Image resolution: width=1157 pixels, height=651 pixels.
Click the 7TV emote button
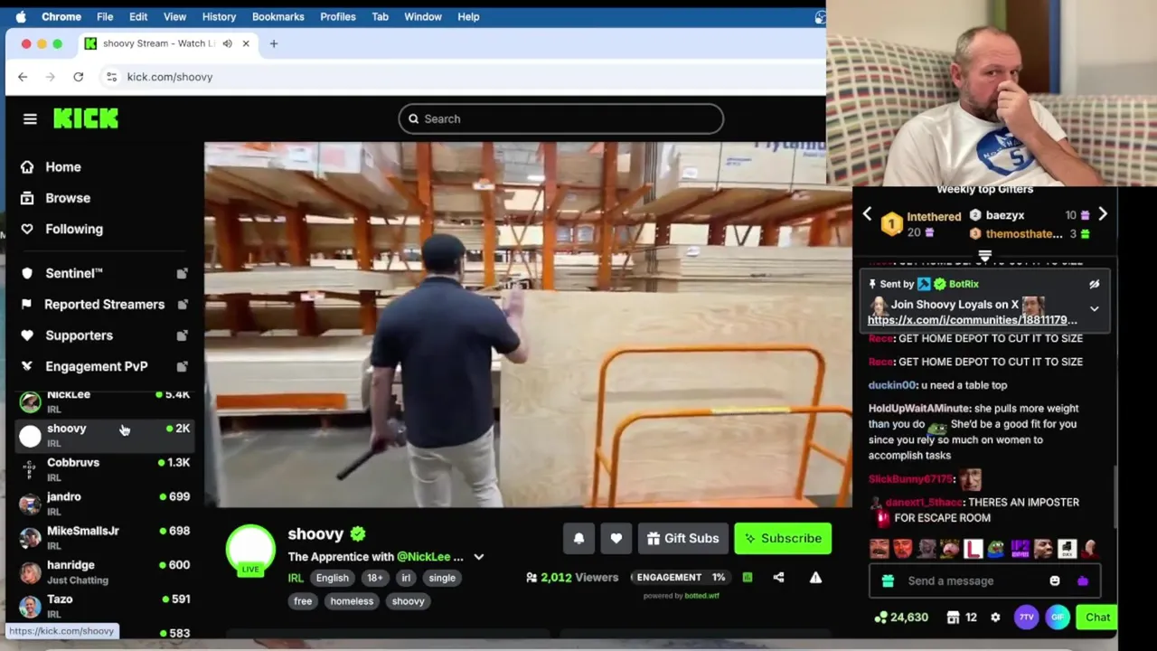[x=1026, y=618]
